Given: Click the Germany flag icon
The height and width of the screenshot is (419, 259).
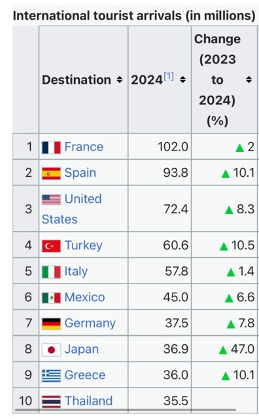Looking at the screenshot, I should click(x=51, y=324).
